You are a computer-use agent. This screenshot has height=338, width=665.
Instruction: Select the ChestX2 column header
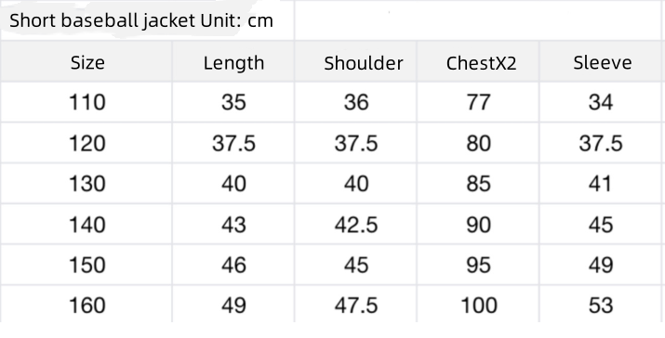coord(478,61)
